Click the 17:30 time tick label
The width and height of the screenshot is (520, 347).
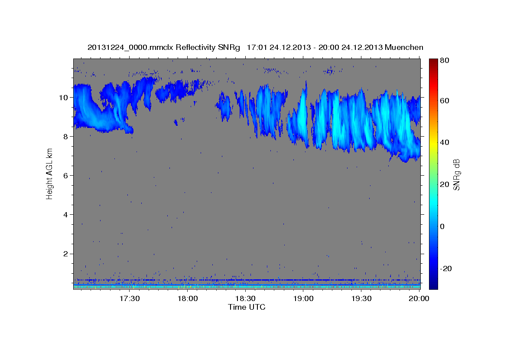click(130, 298)
